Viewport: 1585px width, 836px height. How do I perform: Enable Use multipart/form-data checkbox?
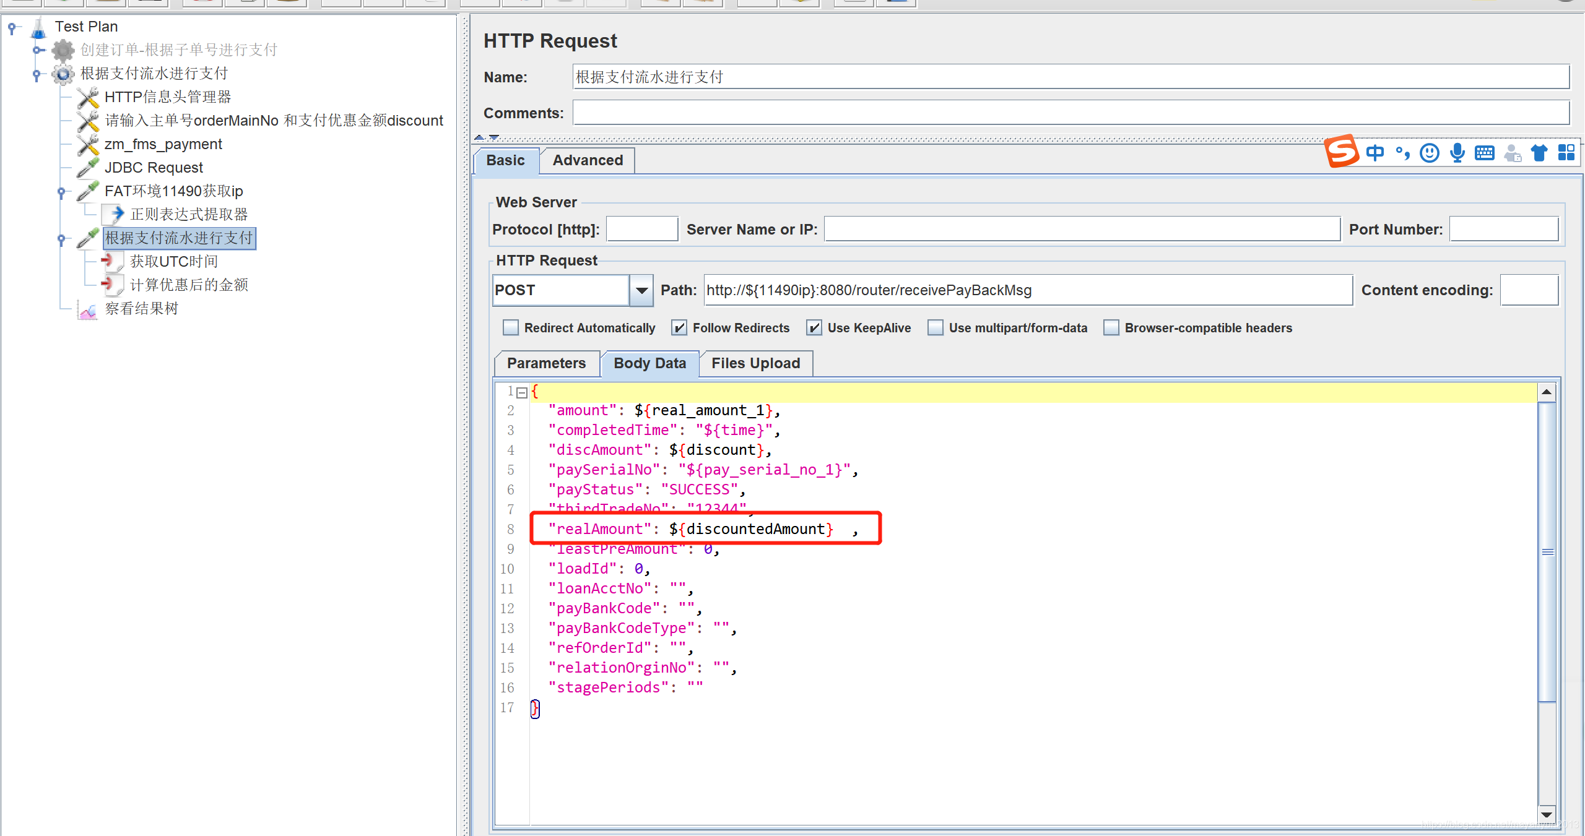936,328
